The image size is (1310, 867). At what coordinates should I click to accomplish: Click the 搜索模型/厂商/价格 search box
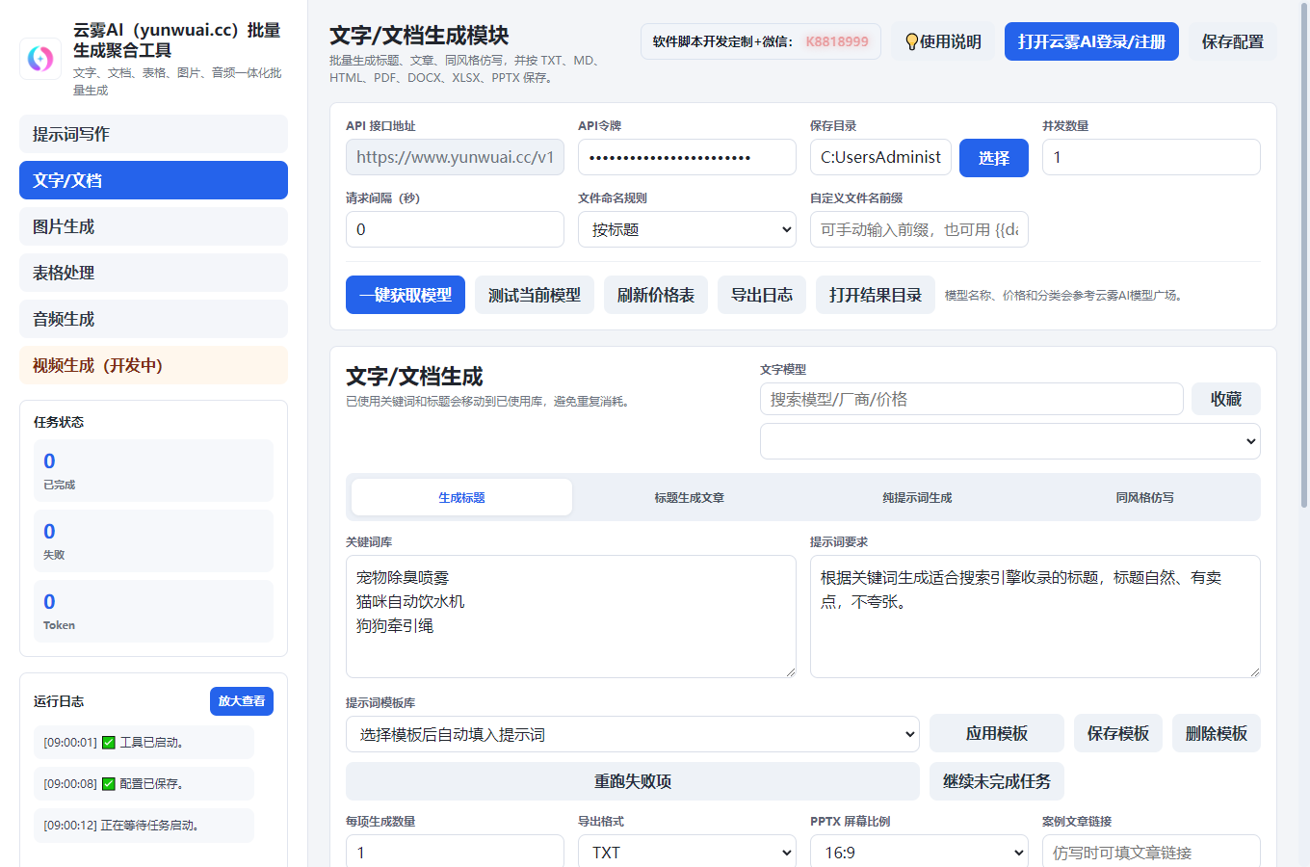click(971, 399)
